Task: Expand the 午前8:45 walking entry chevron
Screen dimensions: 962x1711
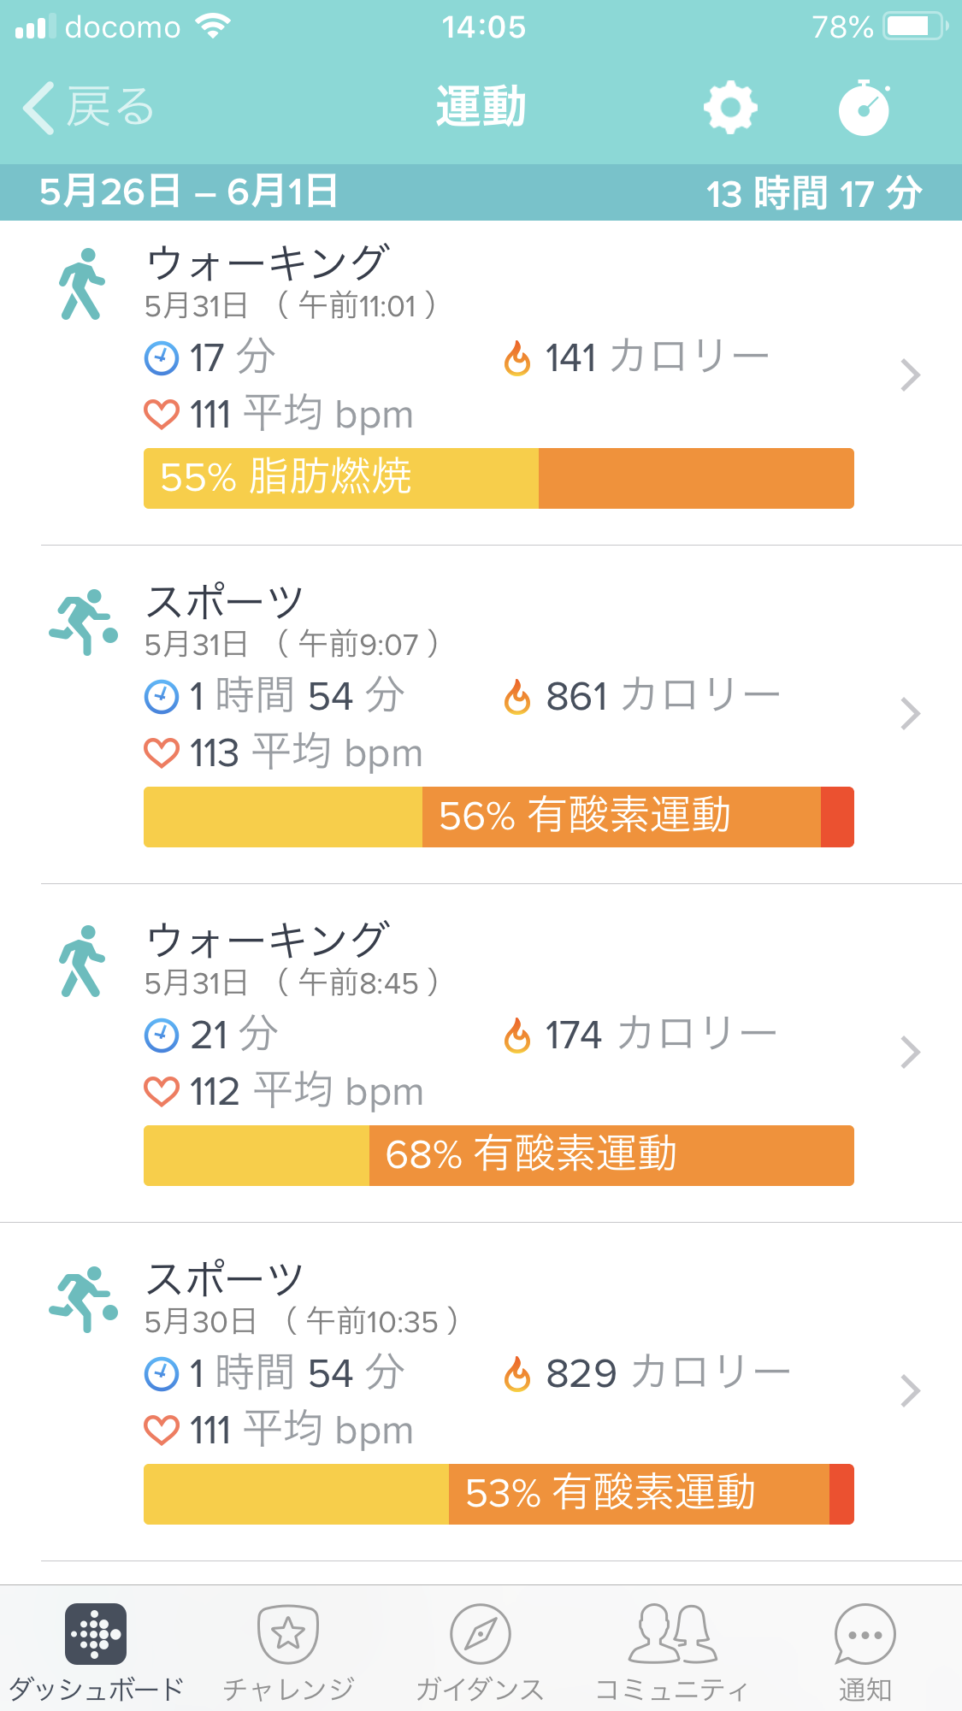Action: [x=910, y=1053]
